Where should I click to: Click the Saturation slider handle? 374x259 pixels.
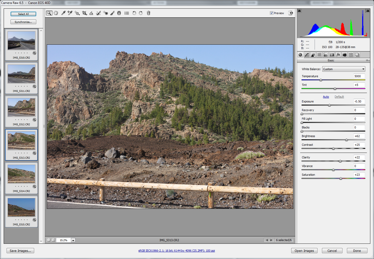(341, 178)
